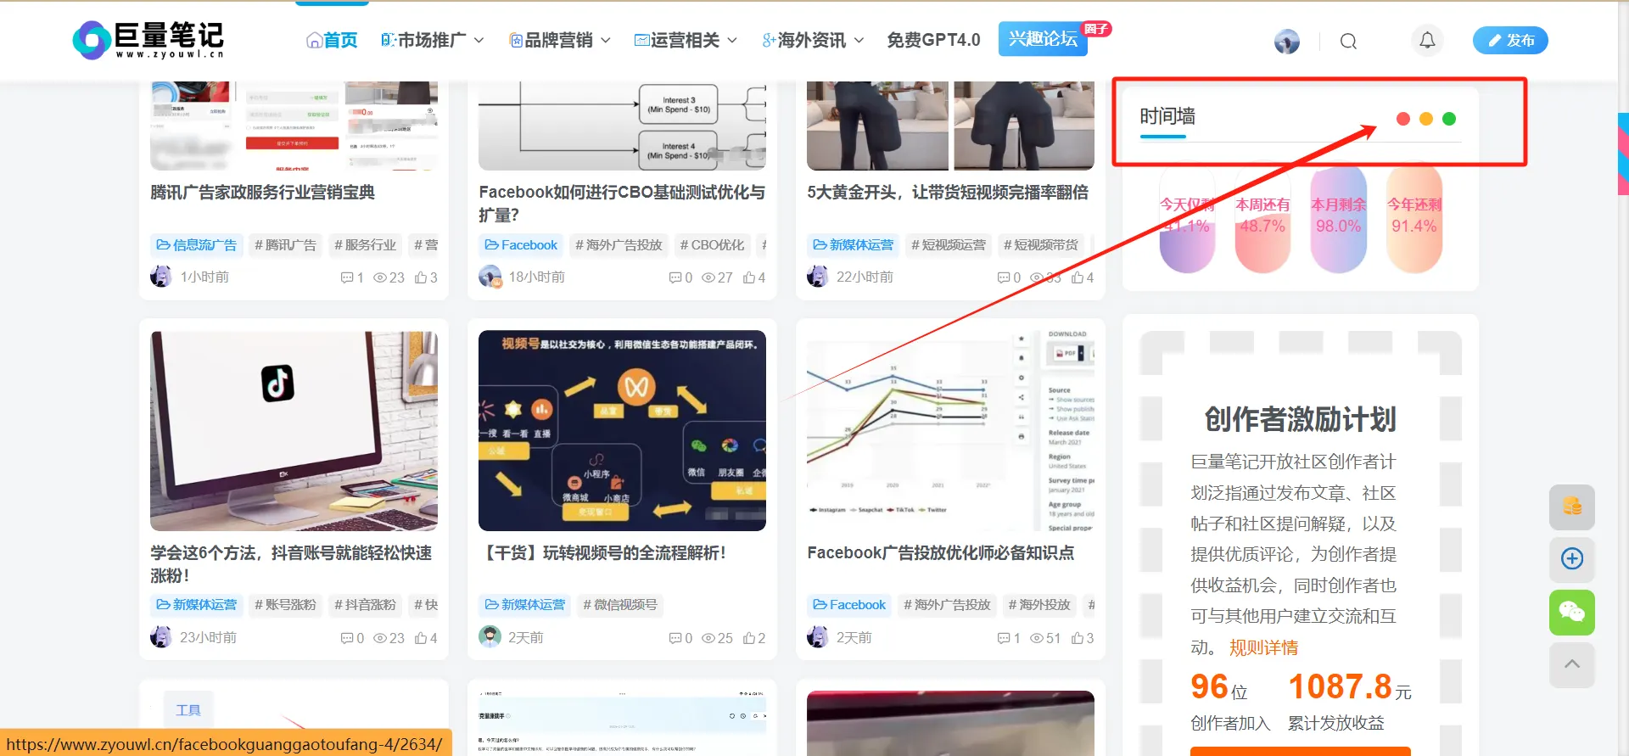
Task: Click author avatar on 腾讯广告 article
Action: [161, 277]
